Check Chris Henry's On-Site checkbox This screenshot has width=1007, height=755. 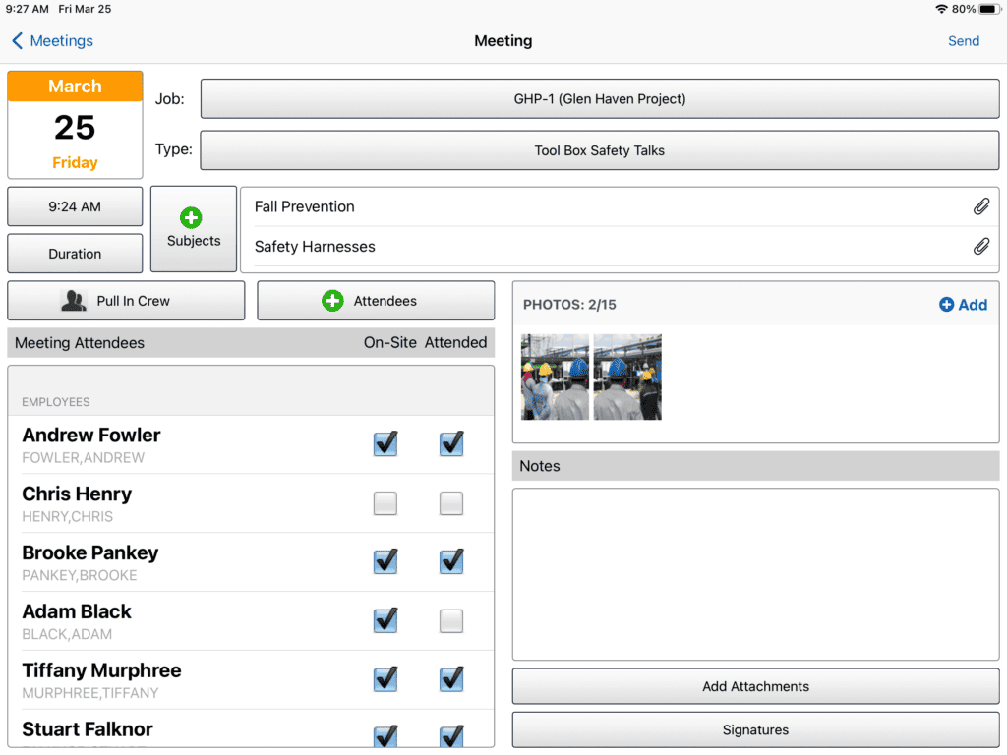[385, 502]
